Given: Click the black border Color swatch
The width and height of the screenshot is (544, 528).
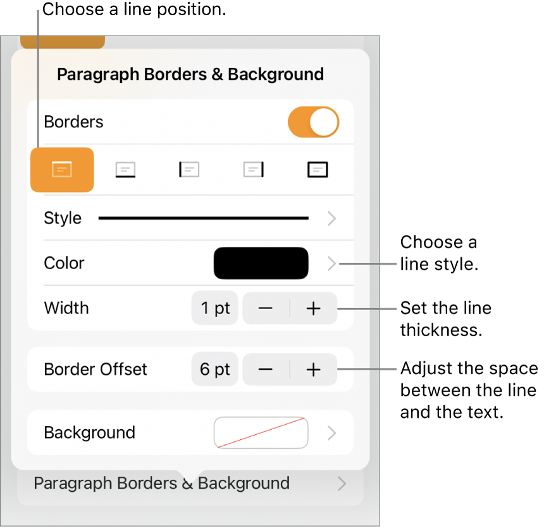Looking at the screenshot, I should click(261, 263).
